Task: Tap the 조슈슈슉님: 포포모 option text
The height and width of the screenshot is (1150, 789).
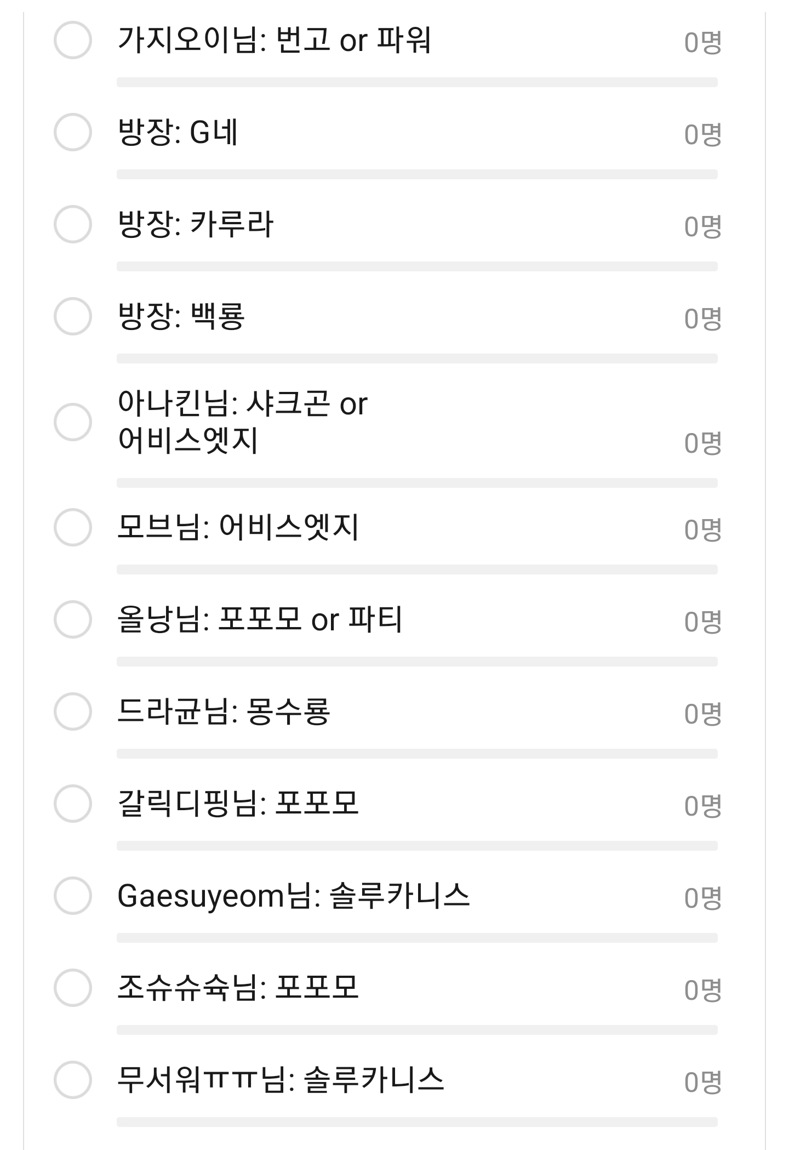Action: 238,988
